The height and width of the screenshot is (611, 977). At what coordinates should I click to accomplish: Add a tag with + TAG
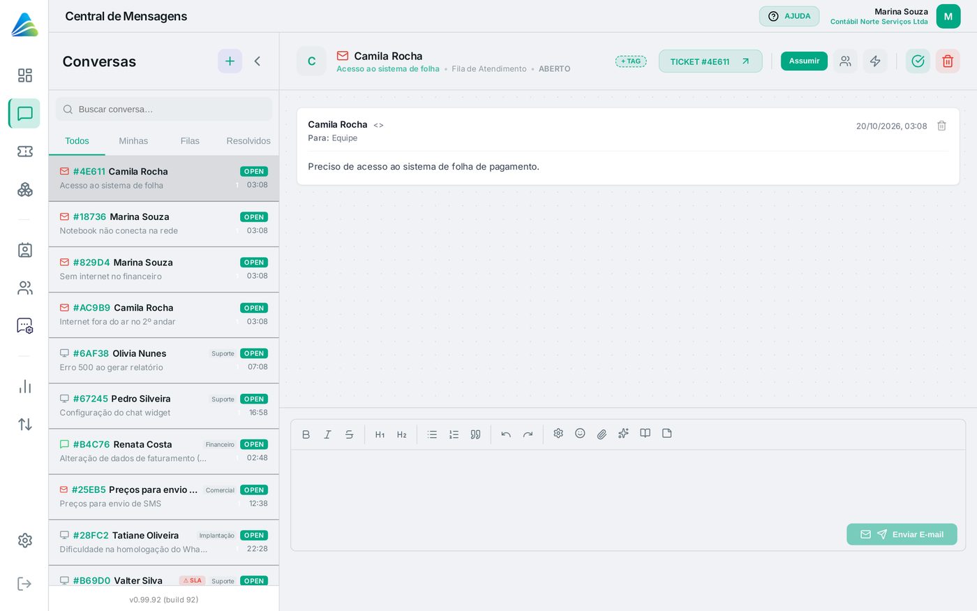[631, 61]
